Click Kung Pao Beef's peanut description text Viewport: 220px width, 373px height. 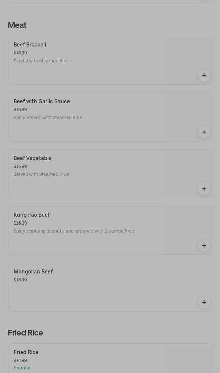74,231
